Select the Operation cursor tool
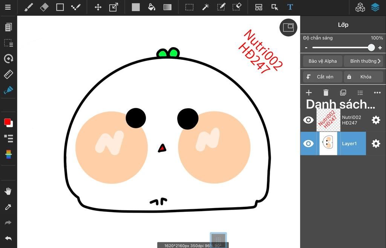Image resolution: width=386 pixels, height=248 pixels. coord(274,7)
